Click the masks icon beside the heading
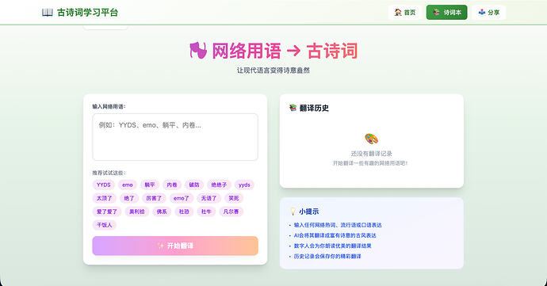The width and height of the screenshot is (547, 286). (198, 51)
